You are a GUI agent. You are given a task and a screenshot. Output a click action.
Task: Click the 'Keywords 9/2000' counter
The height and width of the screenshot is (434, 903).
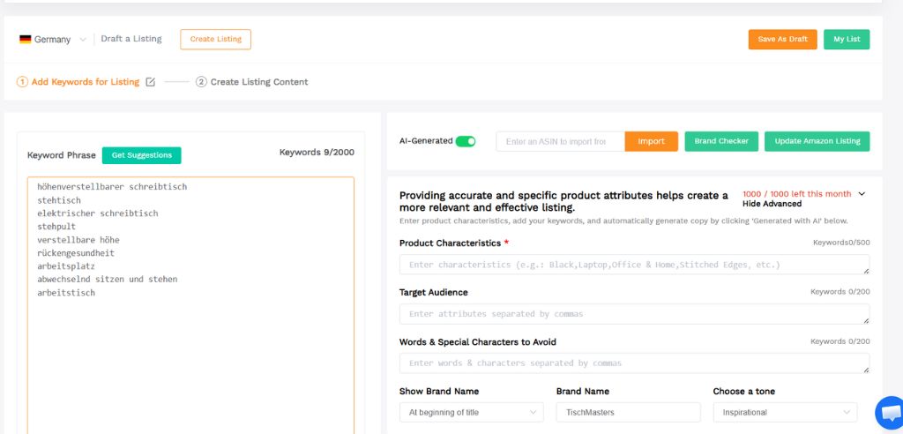point(317,152)
